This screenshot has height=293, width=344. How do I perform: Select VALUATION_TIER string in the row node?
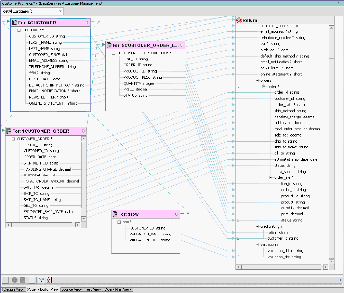(x=150, y=240)
